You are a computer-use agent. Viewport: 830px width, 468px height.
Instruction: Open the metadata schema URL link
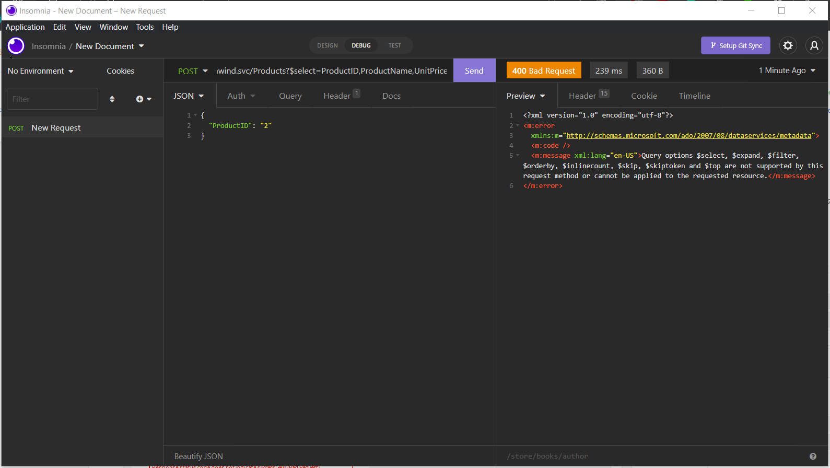(x=688, y=136)
